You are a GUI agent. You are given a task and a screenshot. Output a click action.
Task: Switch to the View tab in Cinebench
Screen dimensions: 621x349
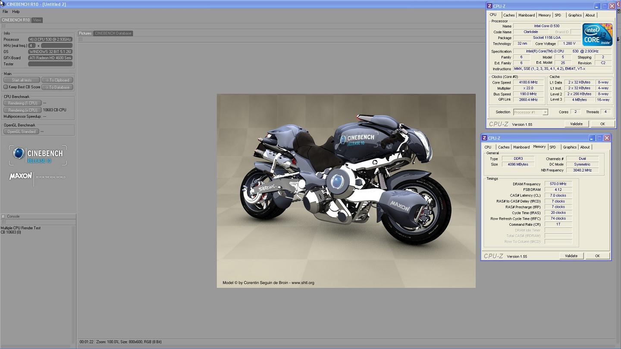37,20
